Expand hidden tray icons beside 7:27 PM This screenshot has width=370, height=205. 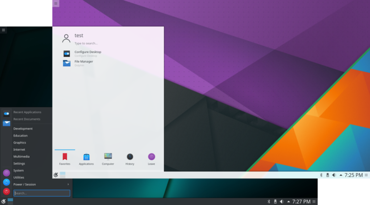pos(288,201)
